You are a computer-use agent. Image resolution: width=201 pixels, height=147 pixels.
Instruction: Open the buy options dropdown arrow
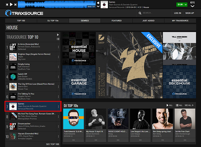point(186,4)
